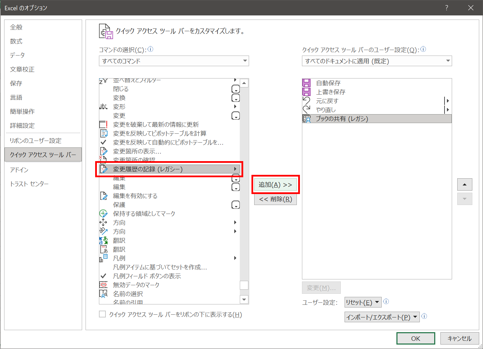Click the 変更履歴の記録 (レガシー) icon
483x349 pixels.
[103, 169]
